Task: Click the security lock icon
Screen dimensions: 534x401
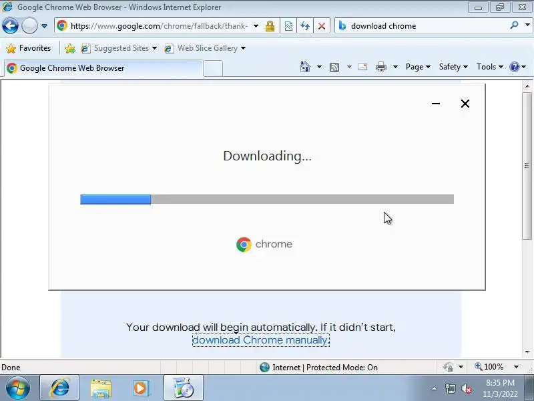Action: coord(270,26)
